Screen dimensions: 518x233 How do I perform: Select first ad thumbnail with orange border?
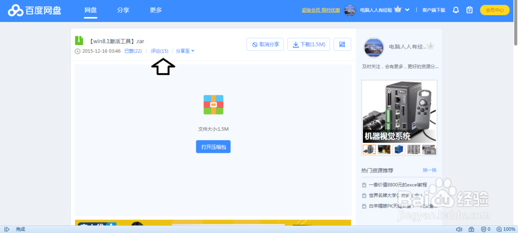coord(369,149)
